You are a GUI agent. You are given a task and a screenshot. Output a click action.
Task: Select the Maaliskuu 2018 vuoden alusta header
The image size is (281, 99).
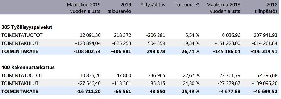(x=223, y=8)
